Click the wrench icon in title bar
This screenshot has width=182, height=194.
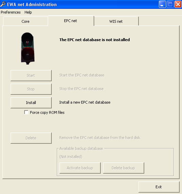click(x=3, y=4)
